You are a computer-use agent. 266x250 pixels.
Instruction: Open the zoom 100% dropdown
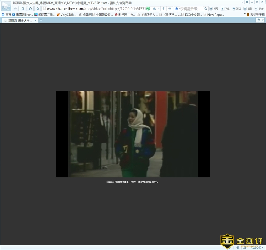pyautogui.click(x=263, y=248)
